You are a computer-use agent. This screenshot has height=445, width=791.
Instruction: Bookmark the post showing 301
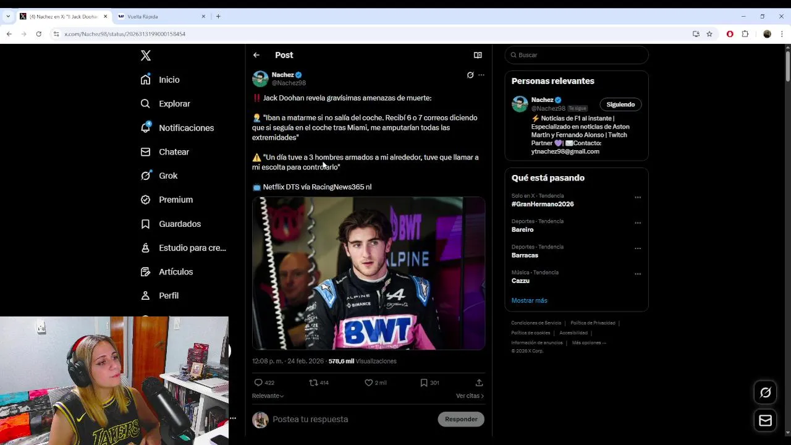pyautogui.click(x=429, y=383)
